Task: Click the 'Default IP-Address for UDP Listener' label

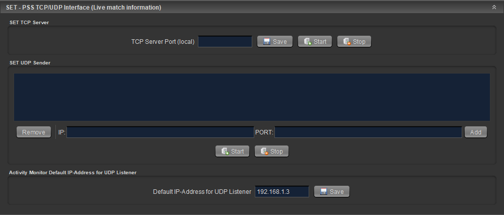Action: pos(202,192)
